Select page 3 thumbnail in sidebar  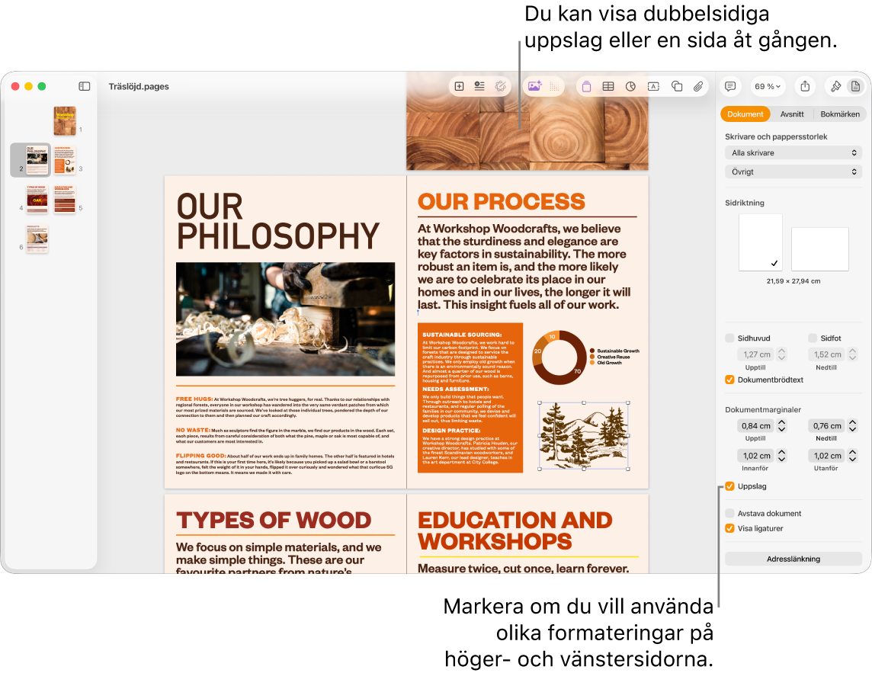(65, 159)
